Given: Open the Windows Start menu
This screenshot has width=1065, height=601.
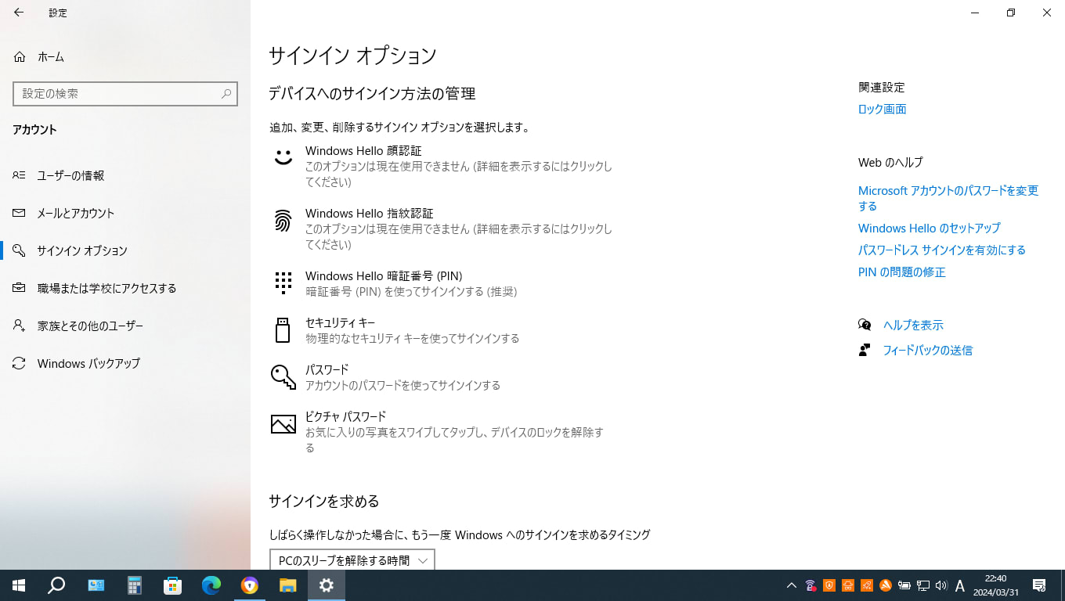Looking at the screenshot, I should pos(19,585).
